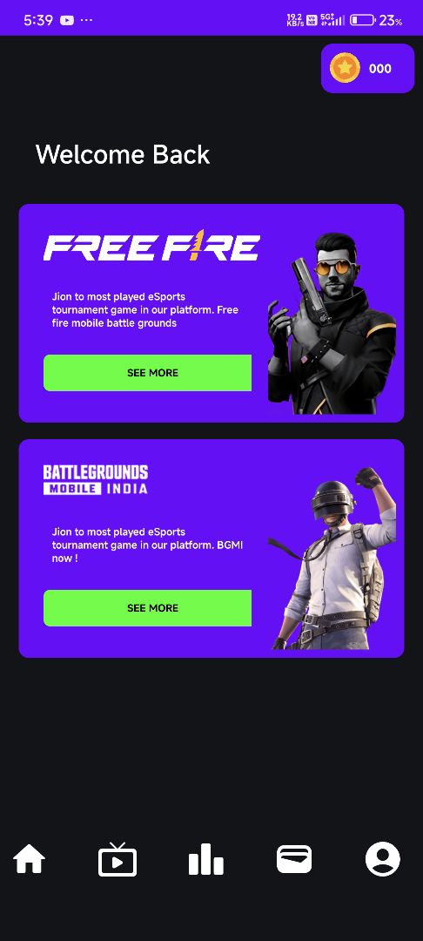Click SEE MORE under Battlegrounds Mobile India
423x941 pixels.
[x=147, y=608]
